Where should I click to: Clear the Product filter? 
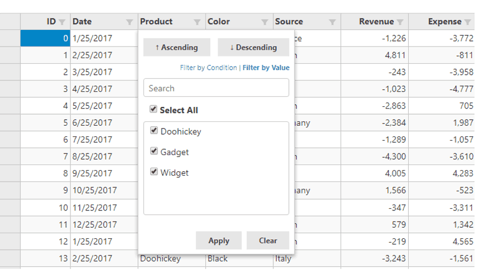coord(268,240)
